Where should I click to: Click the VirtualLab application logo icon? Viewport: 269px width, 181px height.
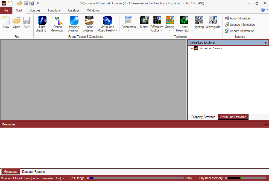4,3
